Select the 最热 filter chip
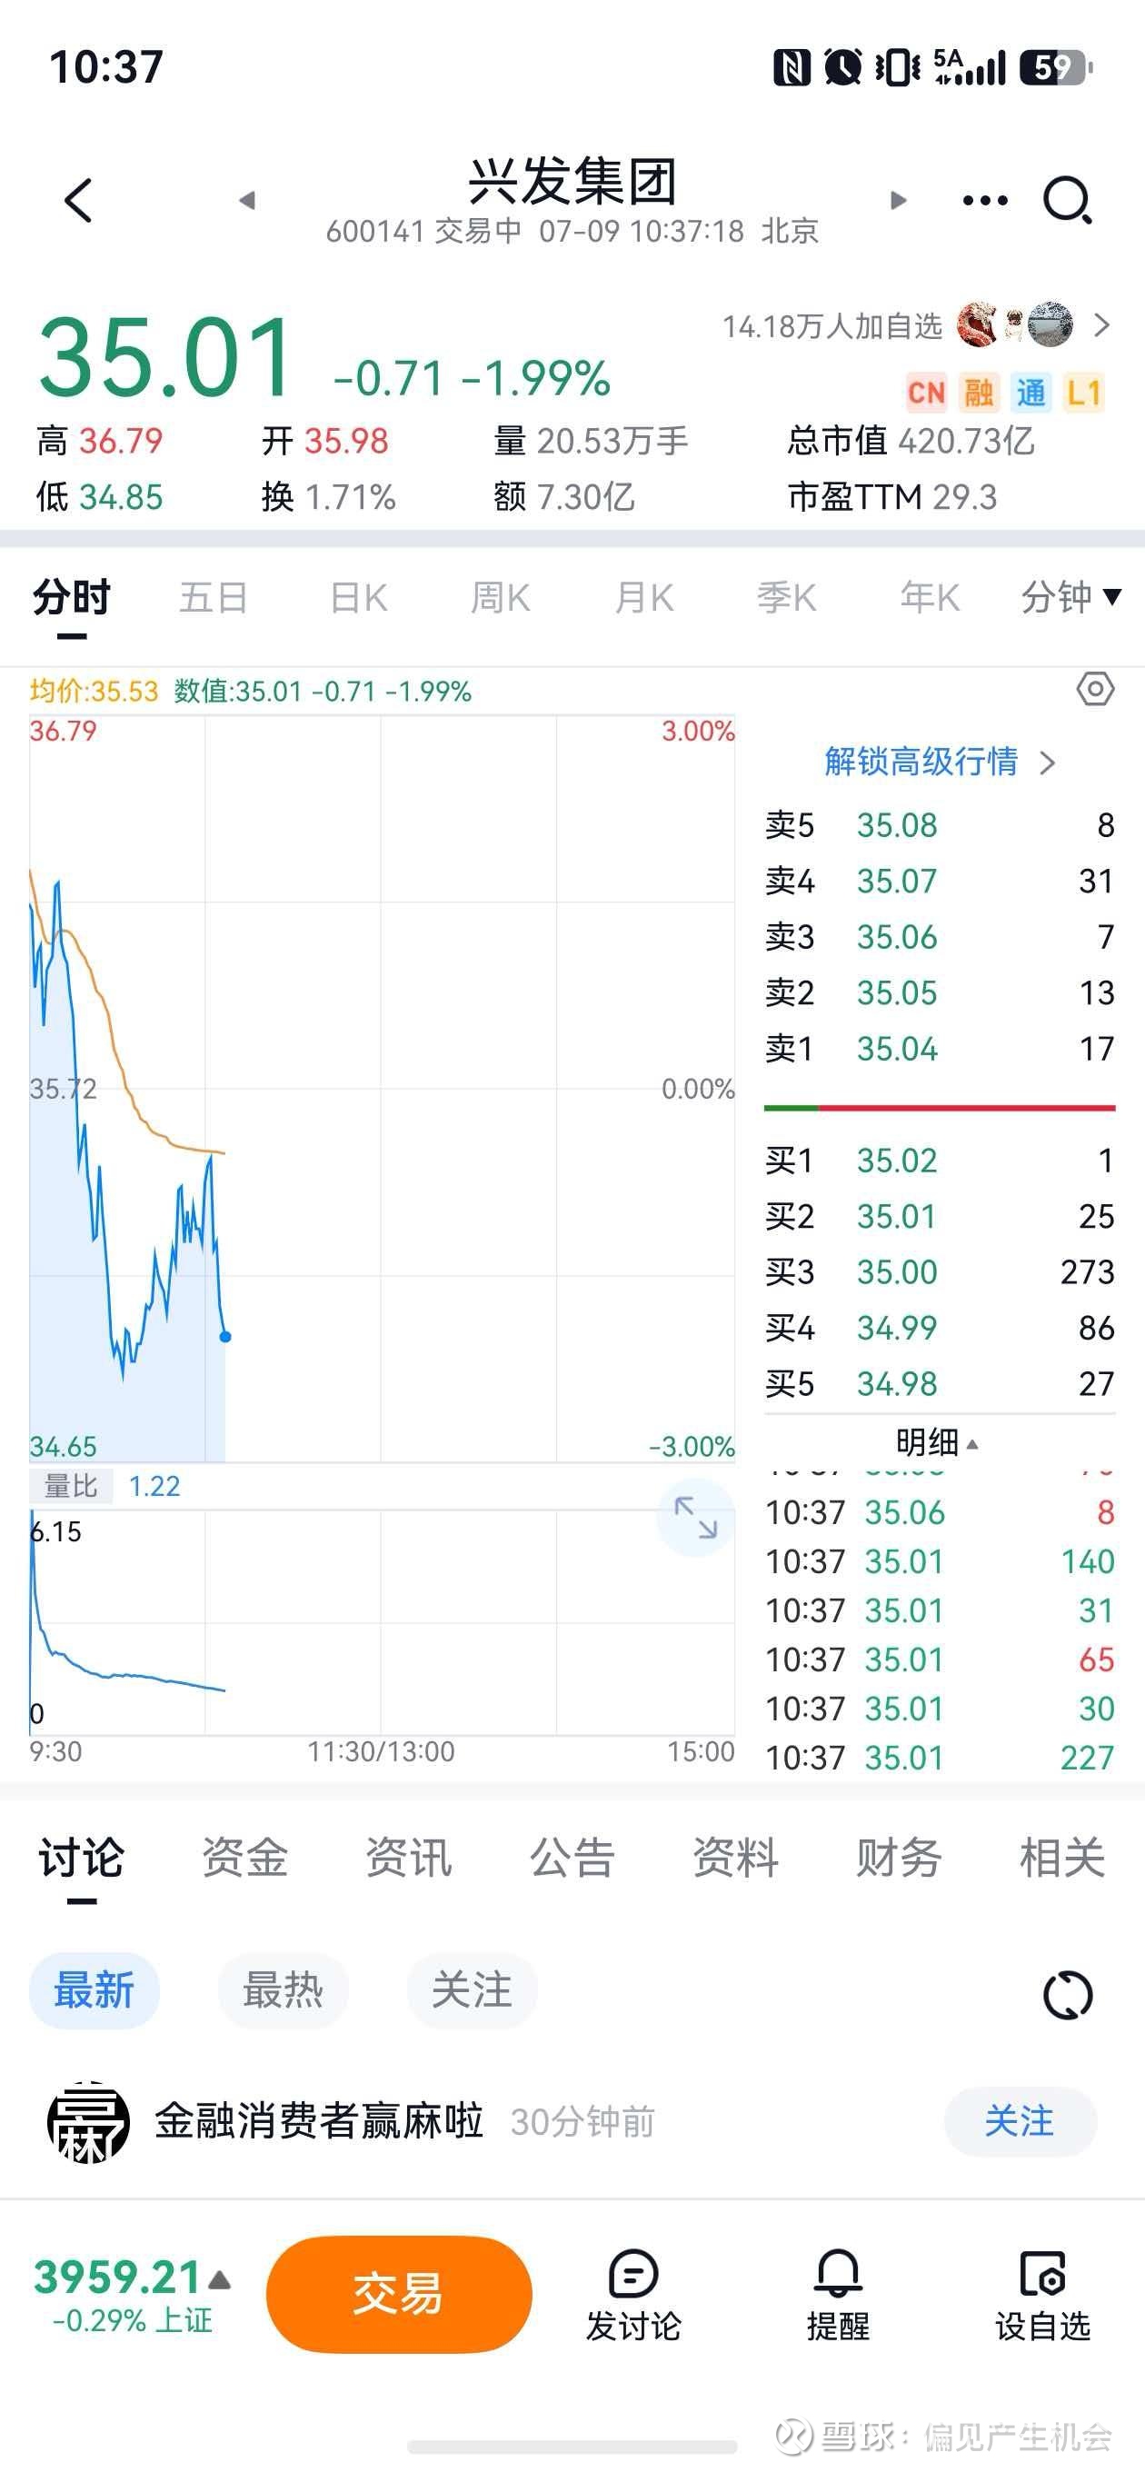Screen dimensions: 1145x2472 tap(283, 1990)
